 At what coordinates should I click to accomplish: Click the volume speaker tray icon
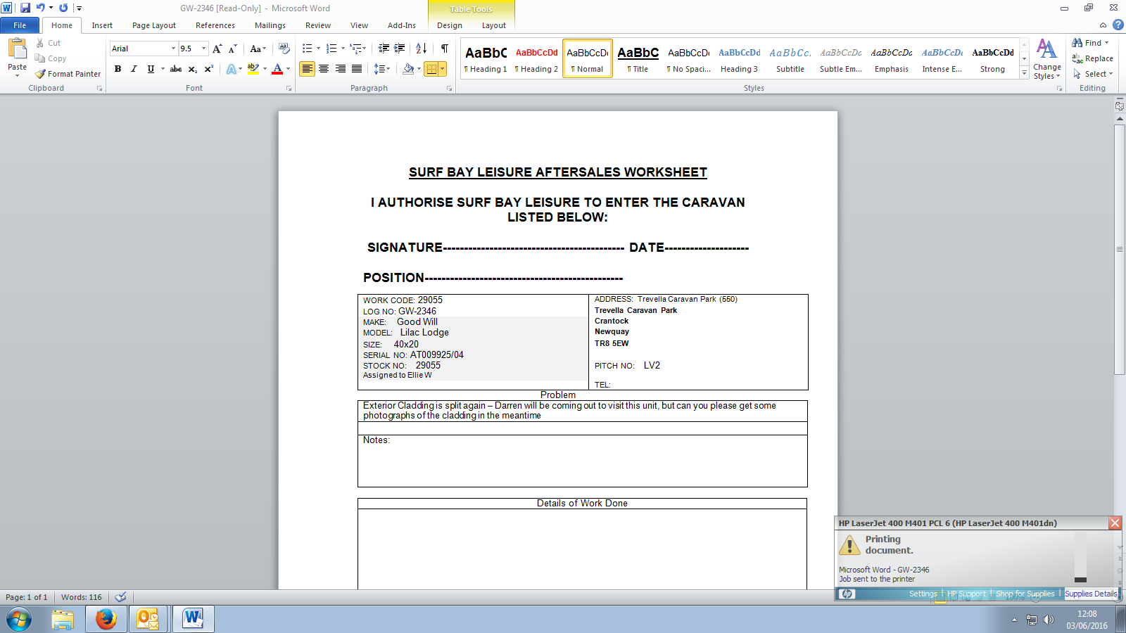[x=1049, y=620]
